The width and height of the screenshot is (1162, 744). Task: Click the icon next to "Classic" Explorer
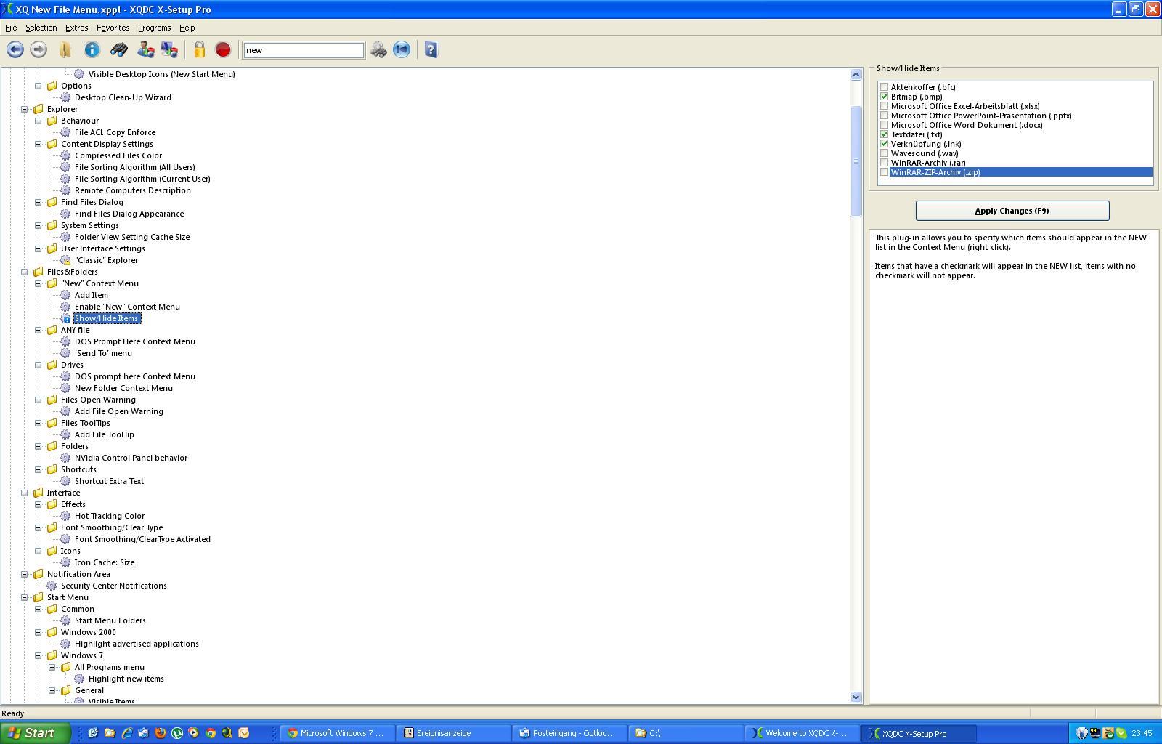[x=65, y=260]
